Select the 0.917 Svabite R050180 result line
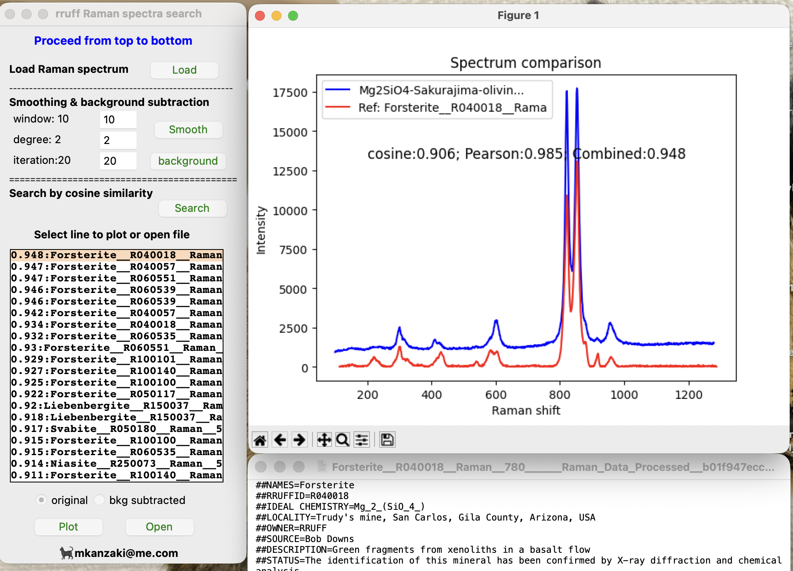The height and width of the screenshot is (571, 793). pos(116,429)
